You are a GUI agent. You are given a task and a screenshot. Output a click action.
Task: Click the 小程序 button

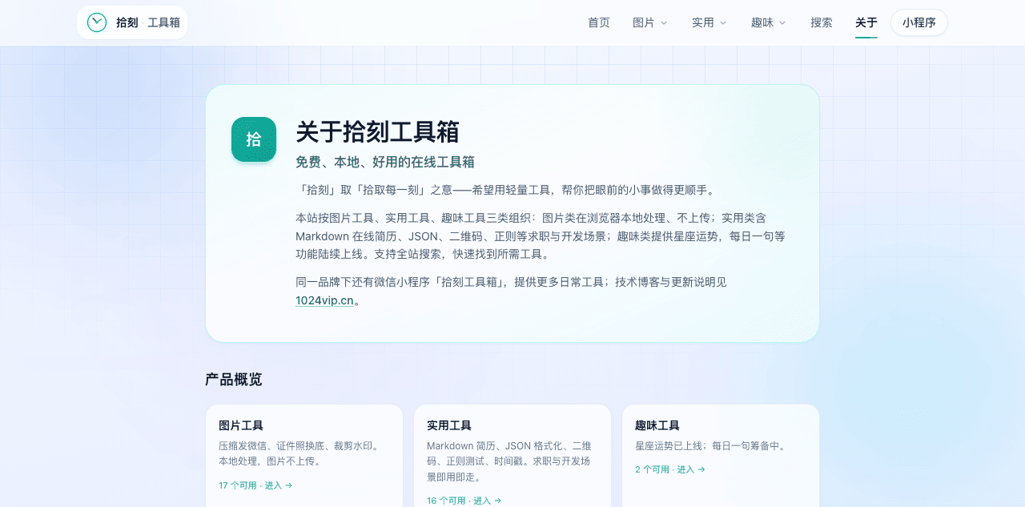(x=919, y=22)
